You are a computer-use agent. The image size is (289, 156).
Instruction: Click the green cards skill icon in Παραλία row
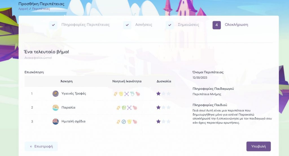(124, 108)
